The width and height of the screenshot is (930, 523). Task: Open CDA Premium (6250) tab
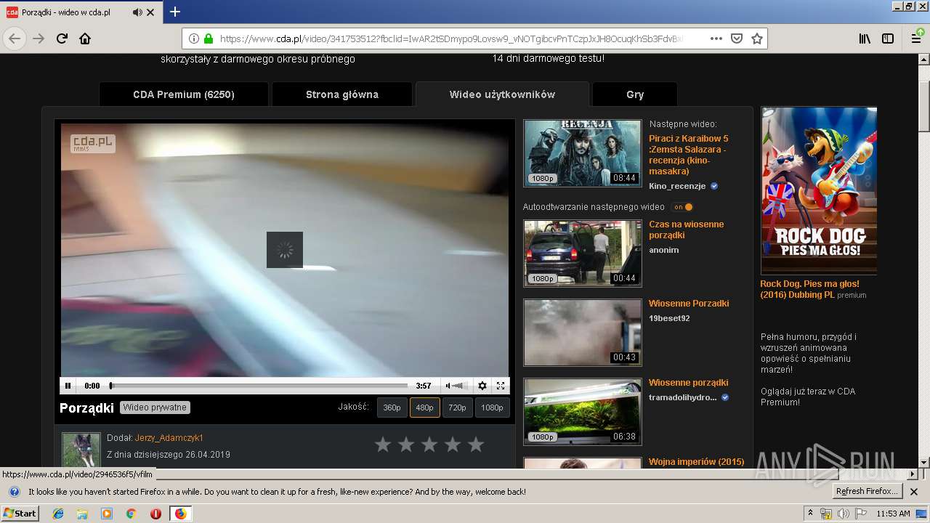(x=184, y=94)
